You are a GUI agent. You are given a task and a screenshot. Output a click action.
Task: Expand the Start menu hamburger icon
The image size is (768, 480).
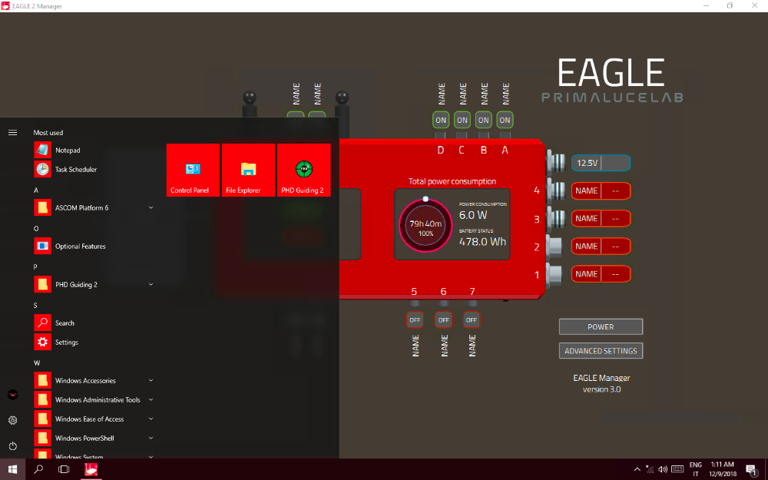click(x=13, y=133)
